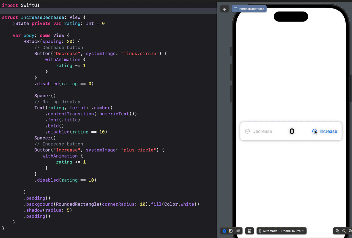Viewport: 352px width, 238px height.
Task: Zoom out the preview canvas
Action: [x=337, y=231]
